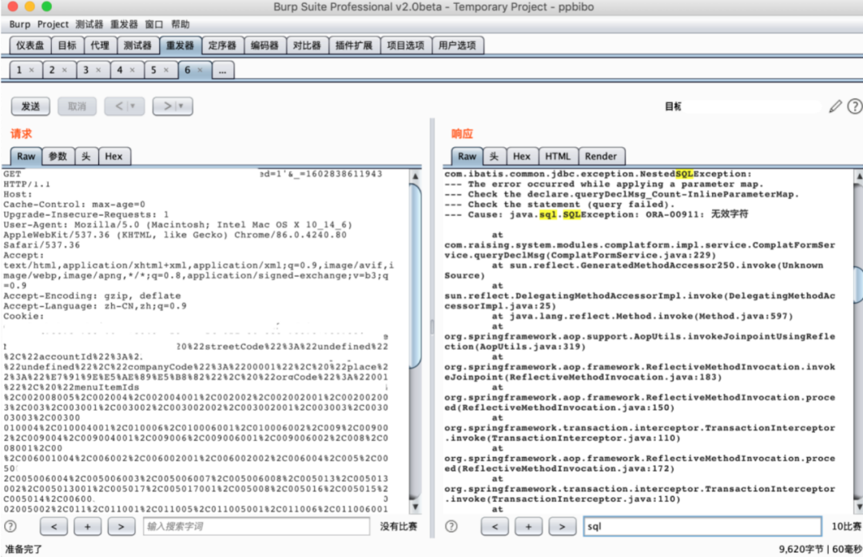This screenshot has width=863, height=557.
Task: Select response Raw tab
Action: click(x=467, y=157)
